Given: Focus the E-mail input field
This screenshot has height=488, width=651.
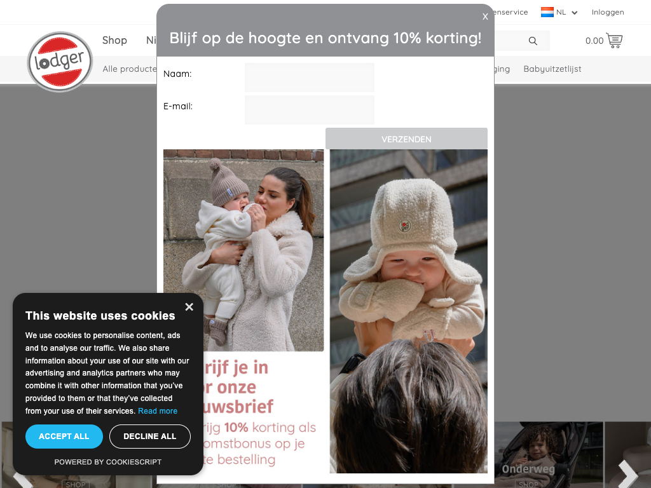Looking at the screenshot, I should point(309,110).
